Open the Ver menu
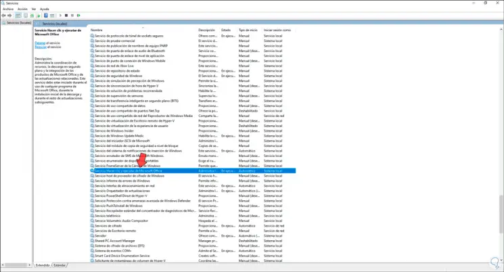The width and height of the screenshot is (504, 272). [x=34, y=9]
